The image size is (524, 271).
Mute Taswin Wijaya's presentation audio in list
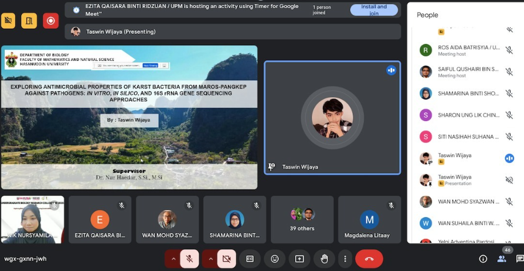tap(509, 180)
